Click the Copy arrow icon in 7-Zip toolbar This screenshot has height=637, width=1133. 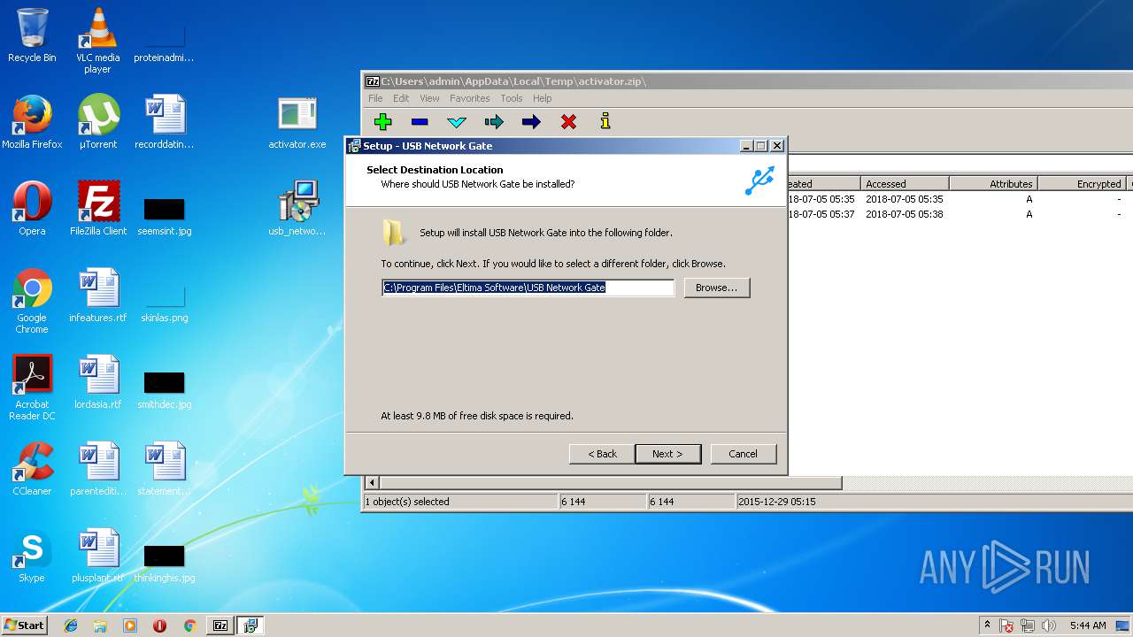click(x=494, y=122)
